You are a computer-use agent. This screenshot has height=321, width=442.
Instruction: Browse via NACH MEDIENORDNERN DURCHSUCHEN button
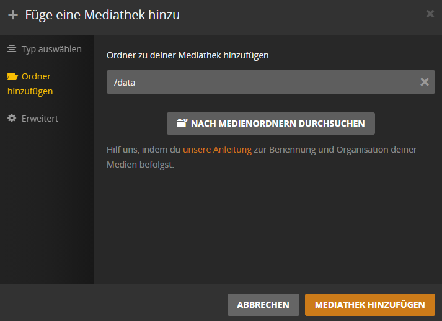271,124
